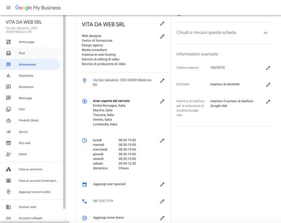Click the Statistiche bar chart icon
This screenshot has width=281, height=223.
click(x=8, y=75)
